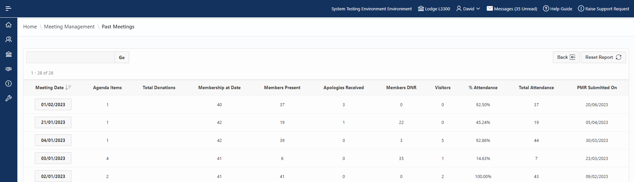Toggle the hamburger navigation menu
The width and height of the screenshot is (634, 182).
tap(8, 8)
